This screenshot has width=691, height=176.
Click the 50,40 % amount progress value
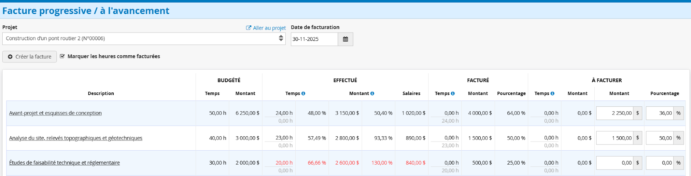[x=383, y=113]
